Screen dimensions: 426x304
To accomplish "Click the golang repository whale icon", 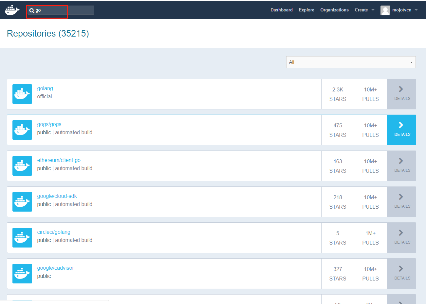I will point(22,94).
